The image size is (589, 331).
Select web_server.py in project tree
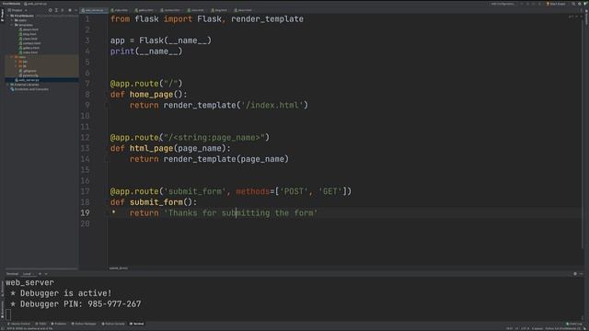pos(27,80)
